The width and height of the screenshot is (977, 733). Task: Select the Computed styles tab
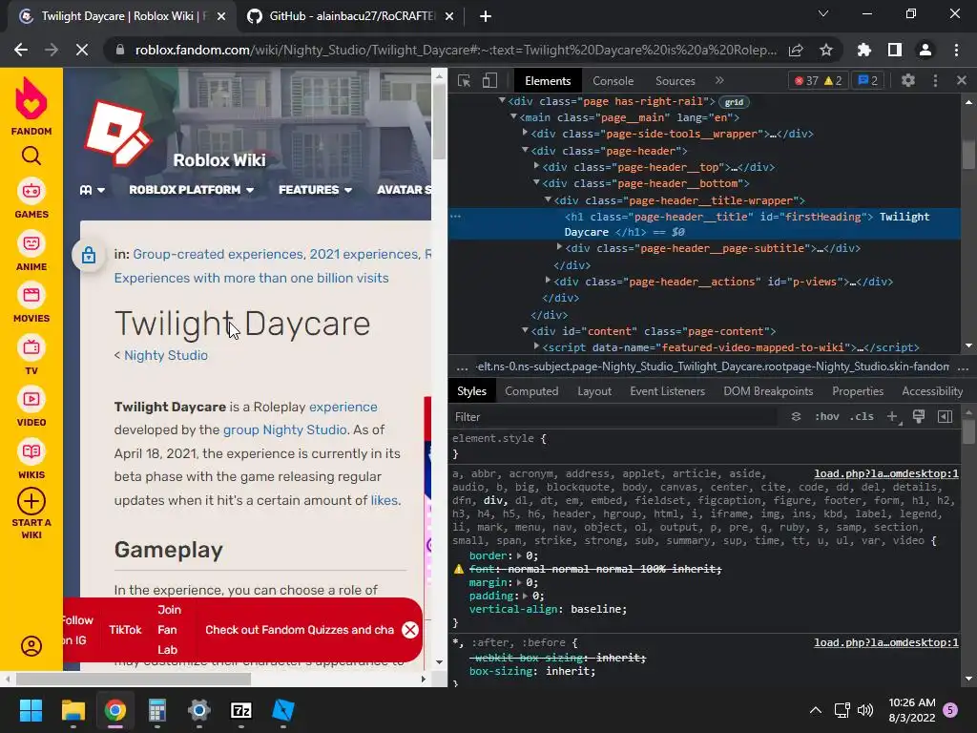point(531,391)
